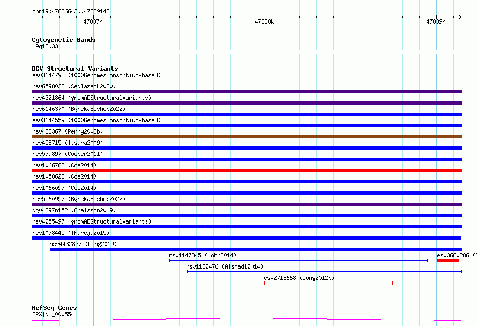Click the 47839k ruler mark
Image resolution: width=477 pixels, height=326 pixels.
pyautogui.click(x=436, y=21)
